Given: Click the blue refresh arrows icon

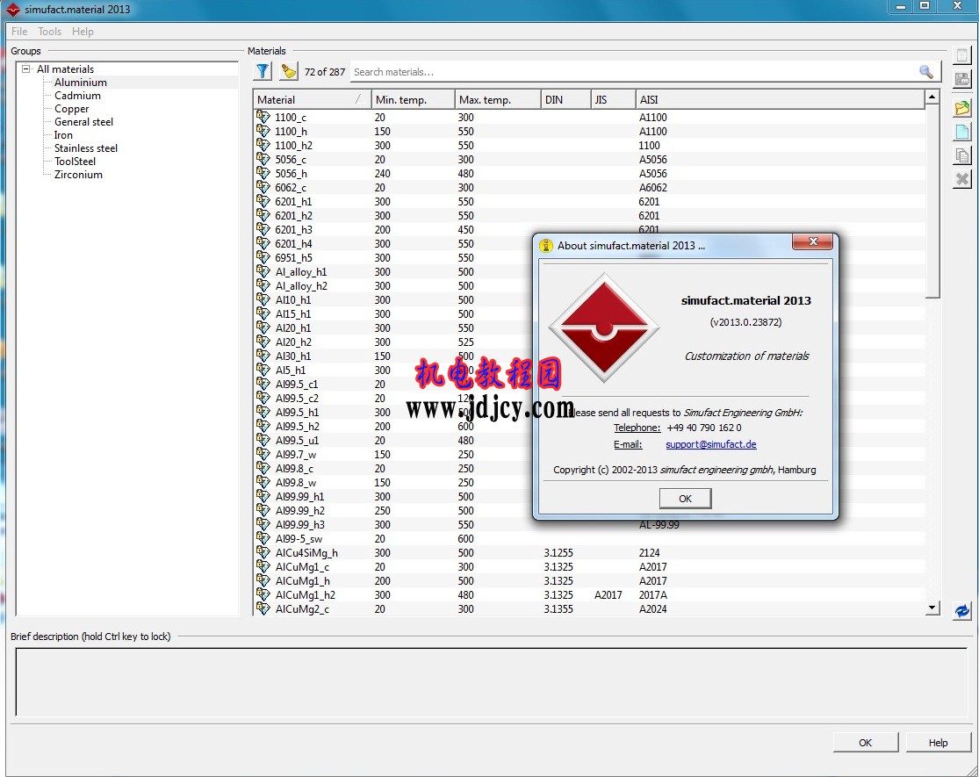Looking at the screenshot, I should 962,611.
